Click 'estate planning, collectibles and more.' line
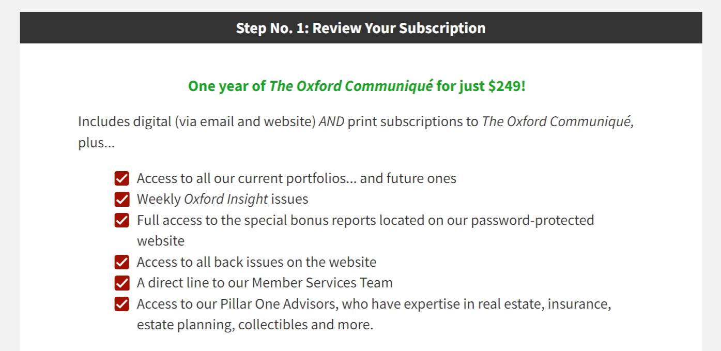This screenshot has height=351, width=721. click(255, 325)
